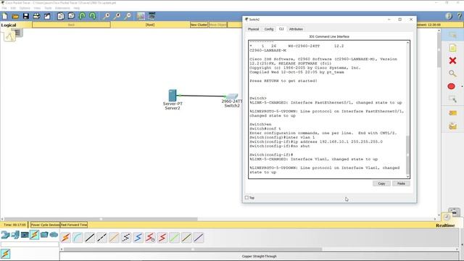Toggle the Top checkbox in Switch2 window

pyautogui.click(x=246, y=198)
